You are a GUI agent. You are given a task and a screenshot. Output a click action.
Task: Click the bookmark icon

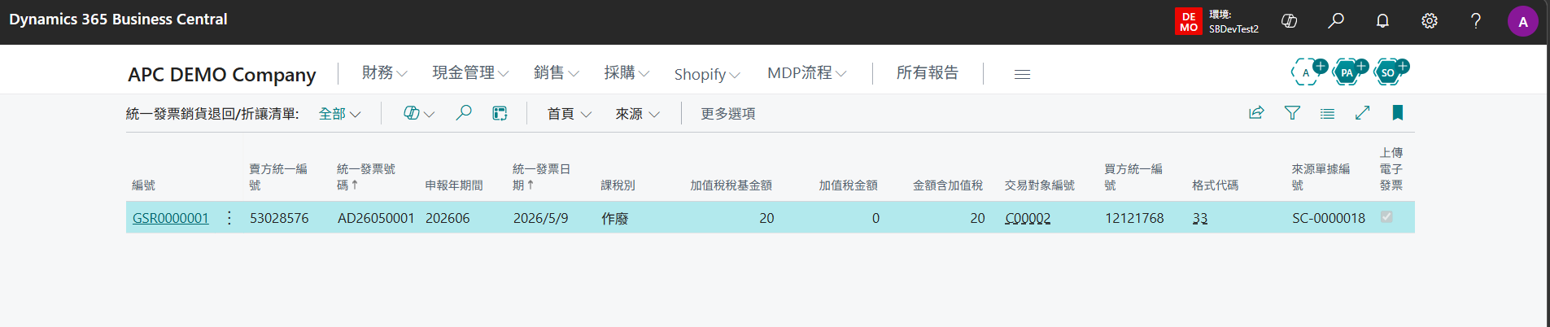click(1398, 113)
